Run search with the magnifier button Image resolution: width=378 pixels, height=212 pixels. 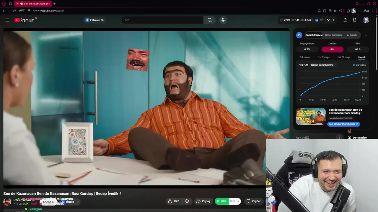tap(210, 20)
